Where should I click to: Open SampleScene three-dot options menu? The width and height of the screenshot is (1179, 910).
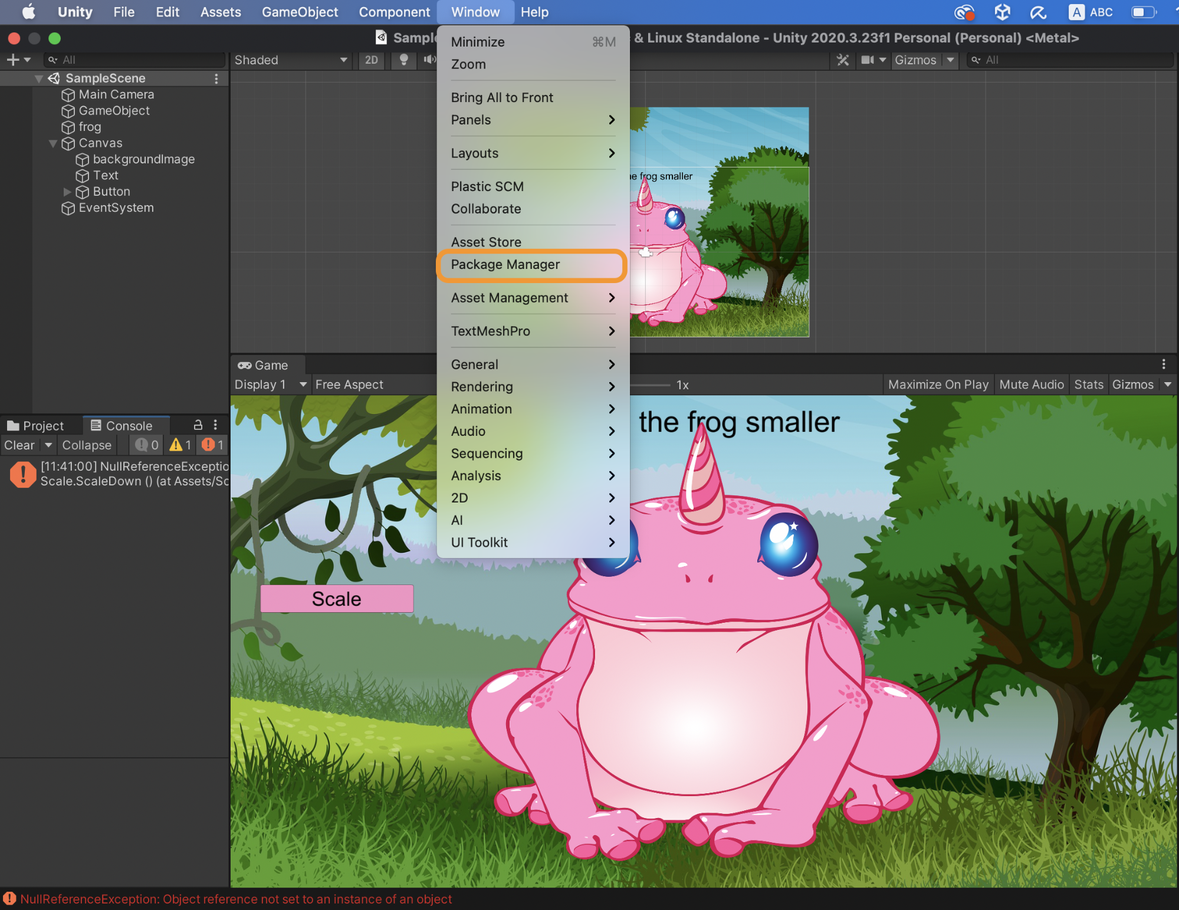pyautogui.click(x=216, y=78)
